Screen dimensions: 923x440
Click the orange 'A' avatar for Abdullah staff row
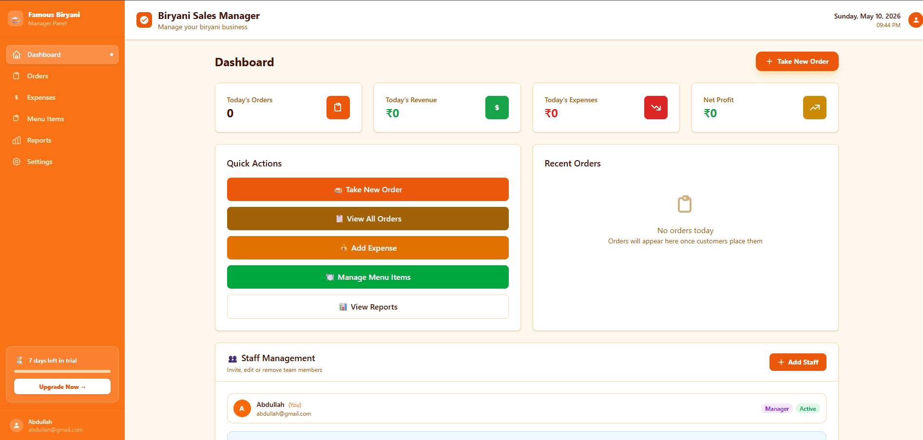tap(242, 408)
